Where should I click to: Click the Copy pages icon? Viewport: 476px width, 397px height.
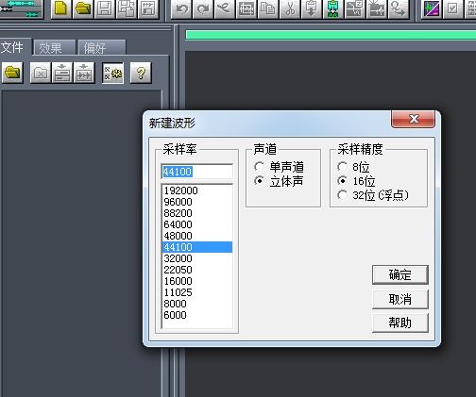(268, 8)
